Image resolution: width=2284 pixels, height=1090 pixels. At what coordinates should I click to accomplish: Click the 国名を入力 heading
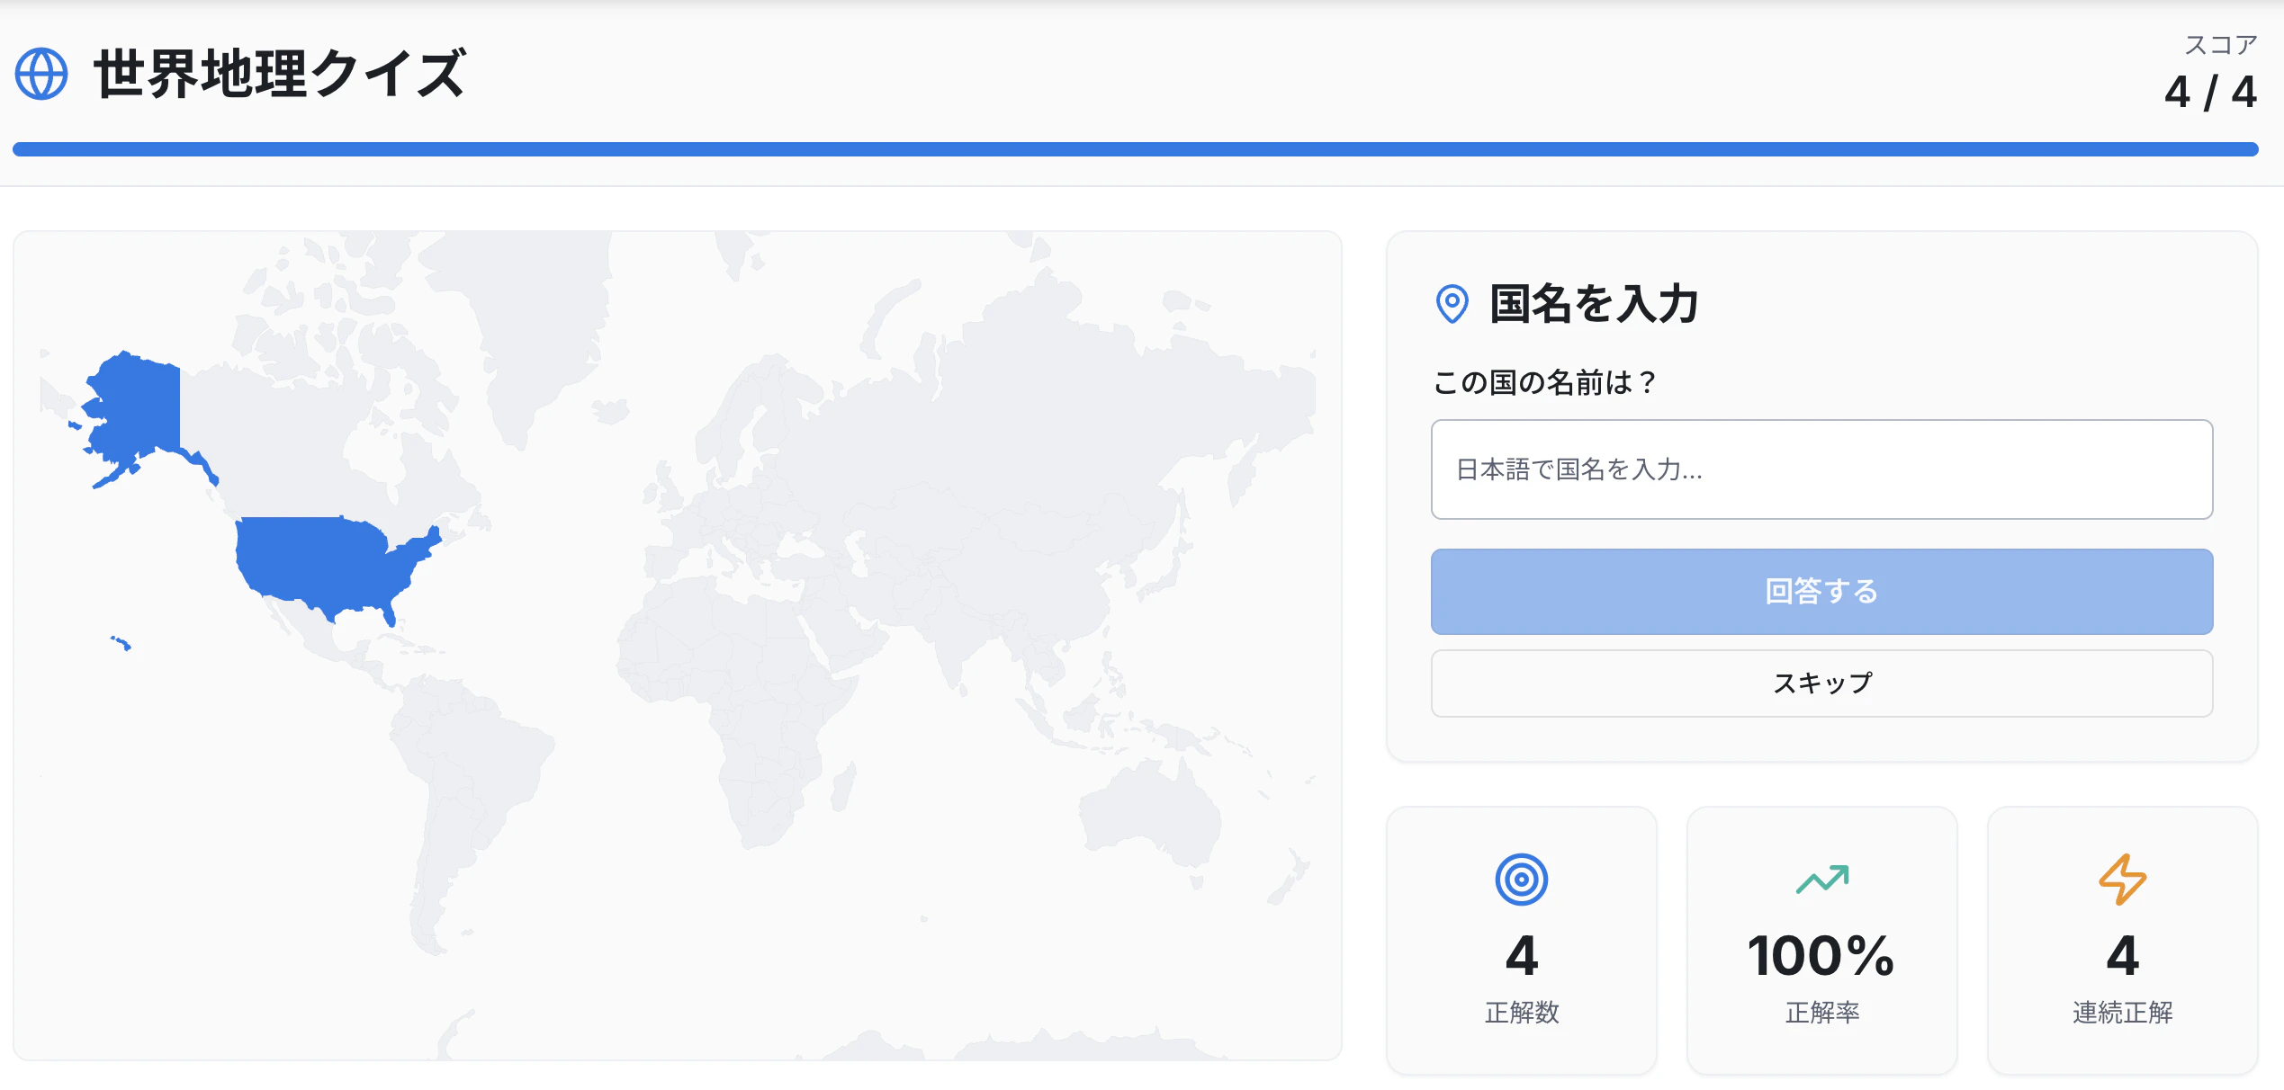pos(1594,304)
